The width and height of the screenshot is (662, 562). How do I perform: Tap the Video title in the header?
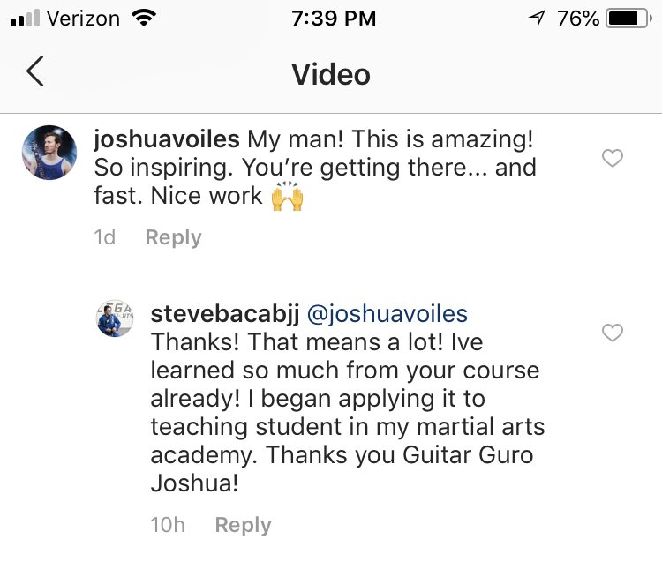click(x=331, y=73)
